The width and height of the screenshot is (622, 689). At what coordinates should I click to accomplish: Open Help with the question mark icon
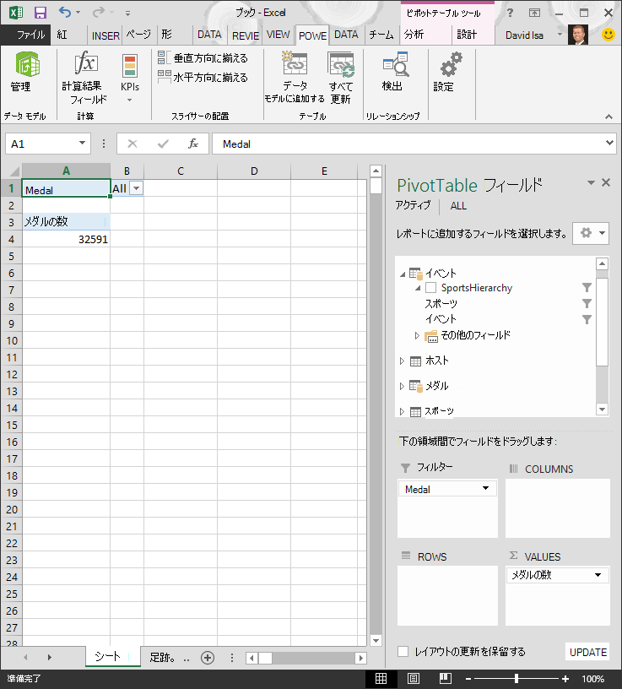tap(510, 13)
